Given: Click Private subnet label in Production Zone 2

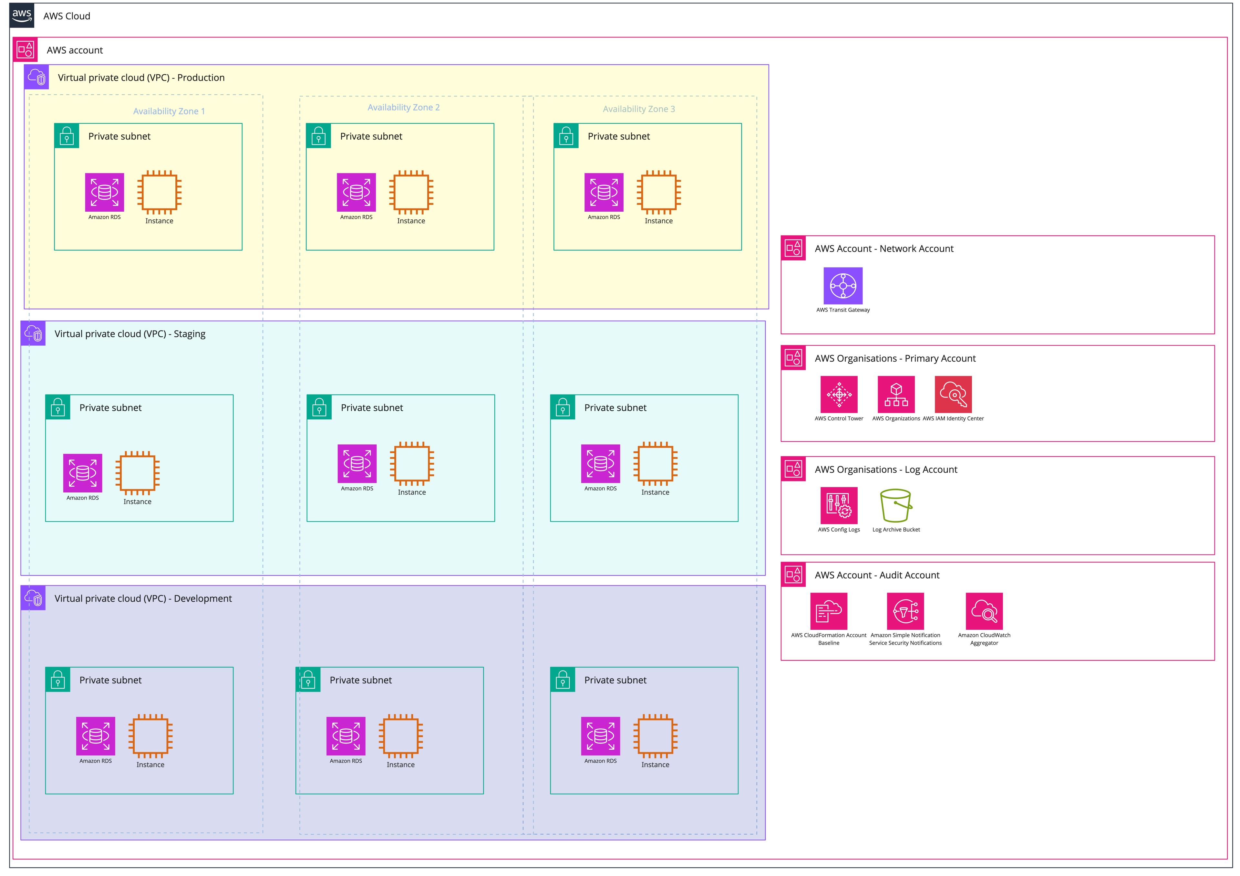Looking at the screenshot, I should coord(372,136).
